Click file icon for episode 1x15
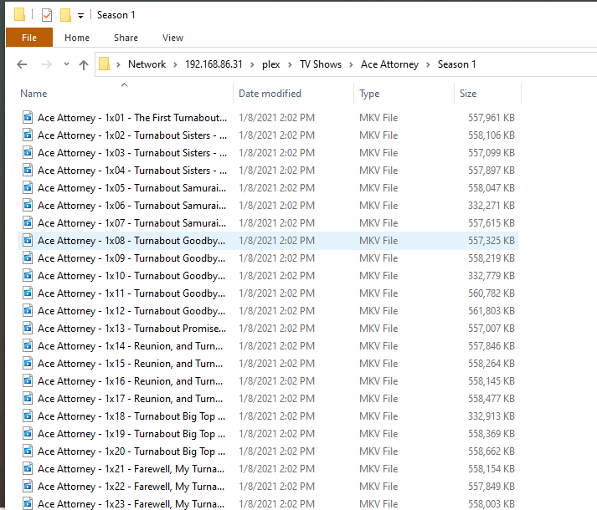The height and width of the screenshot is (510, 597). (28, 363)
